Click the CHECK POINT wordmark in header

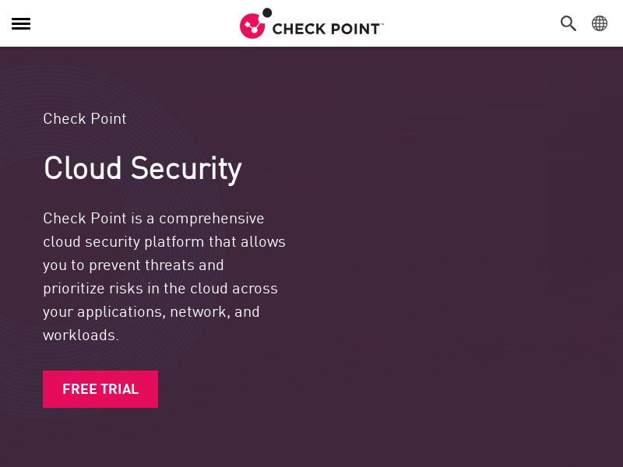point(326,29)
